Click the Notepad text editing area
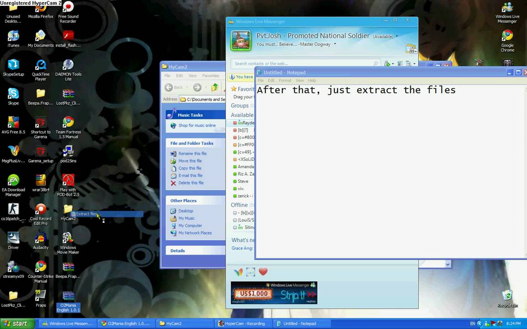Viewport: 527px width, 329px height. coord(390,171)
